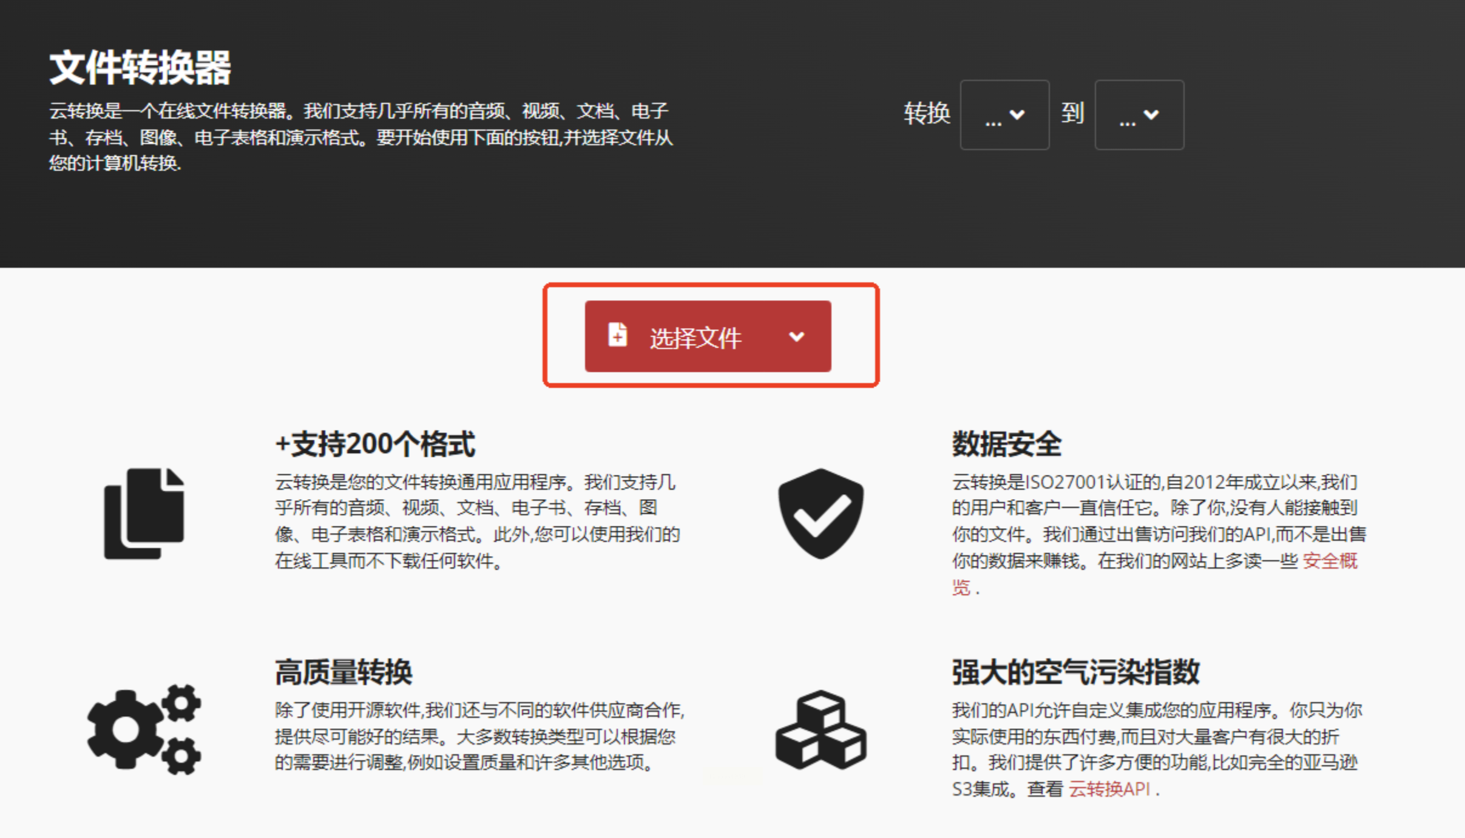Click paragraph starting 我们的API允许自定义集成
Viewport: 1465px width, 838px height.
pos(1157,749)
